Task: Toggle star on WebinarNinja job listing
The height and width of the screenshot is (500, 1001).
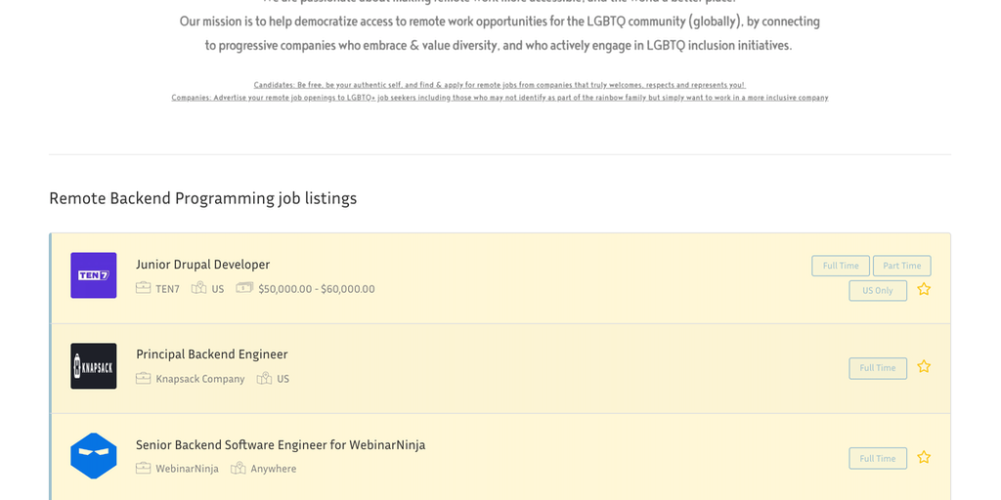Action: [x=924, y=457]
